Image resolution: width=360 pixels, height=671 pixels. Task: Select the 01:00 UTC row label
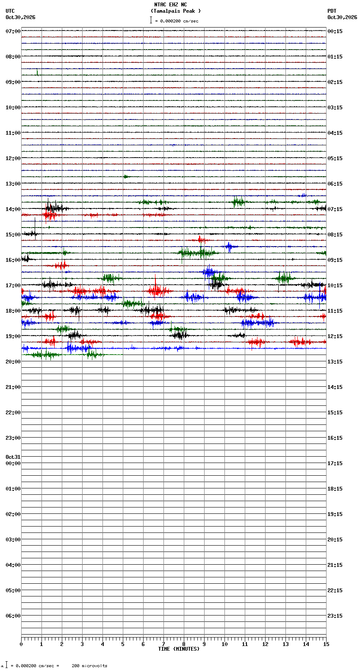tap(13, 489)
